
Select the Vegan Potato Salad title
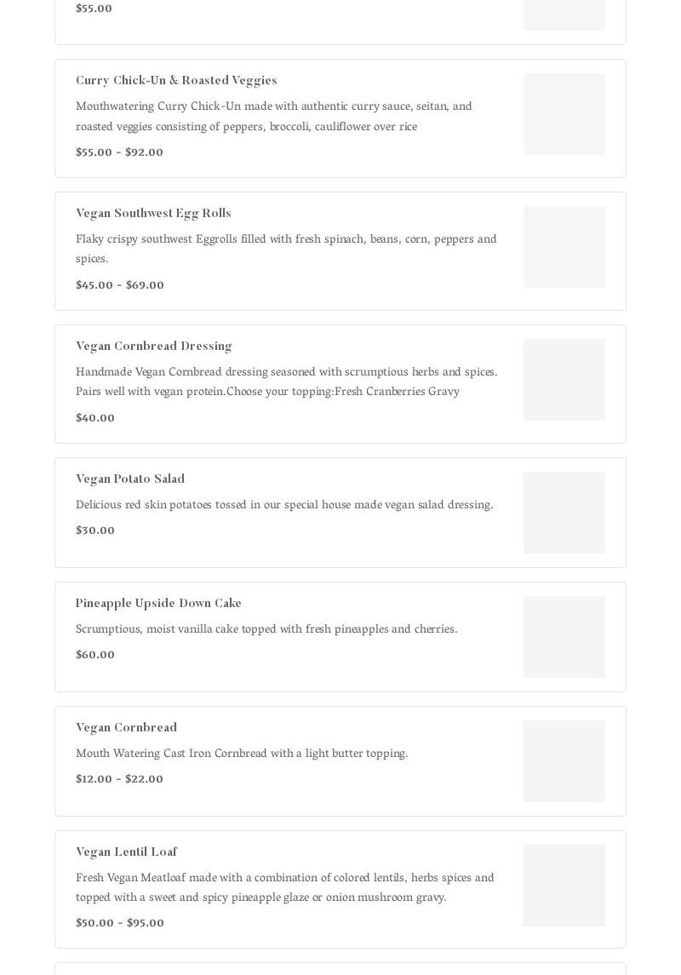pyautogui.click(x=130, y=479)
